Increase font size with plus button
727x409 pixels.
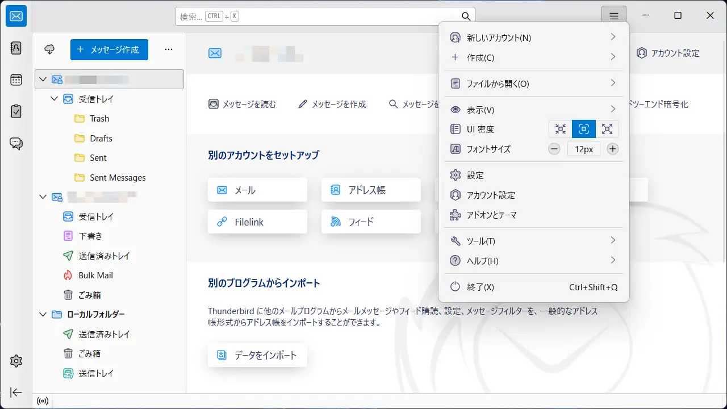[612, 149]
